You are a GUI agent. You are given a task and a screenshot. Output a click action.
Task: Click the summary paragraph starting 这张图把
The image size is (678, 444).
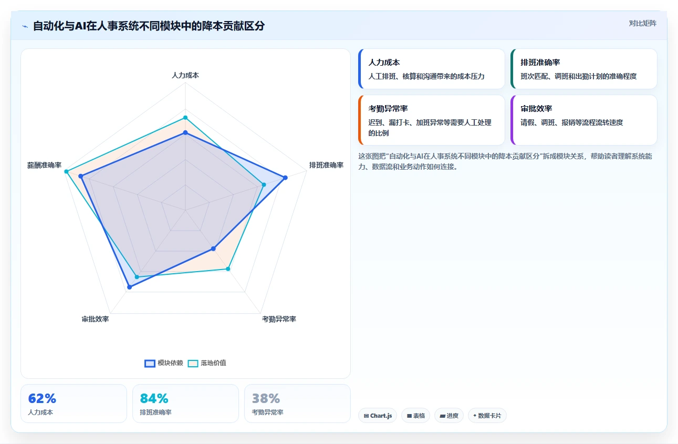[x=505, y=161]
